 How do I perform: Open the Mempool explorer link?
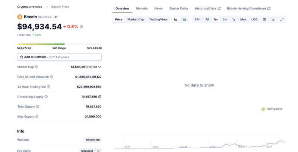click(x=87, y=151)
